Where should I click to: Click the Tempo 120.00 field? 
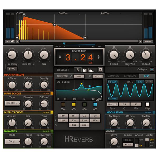point(128,140)
